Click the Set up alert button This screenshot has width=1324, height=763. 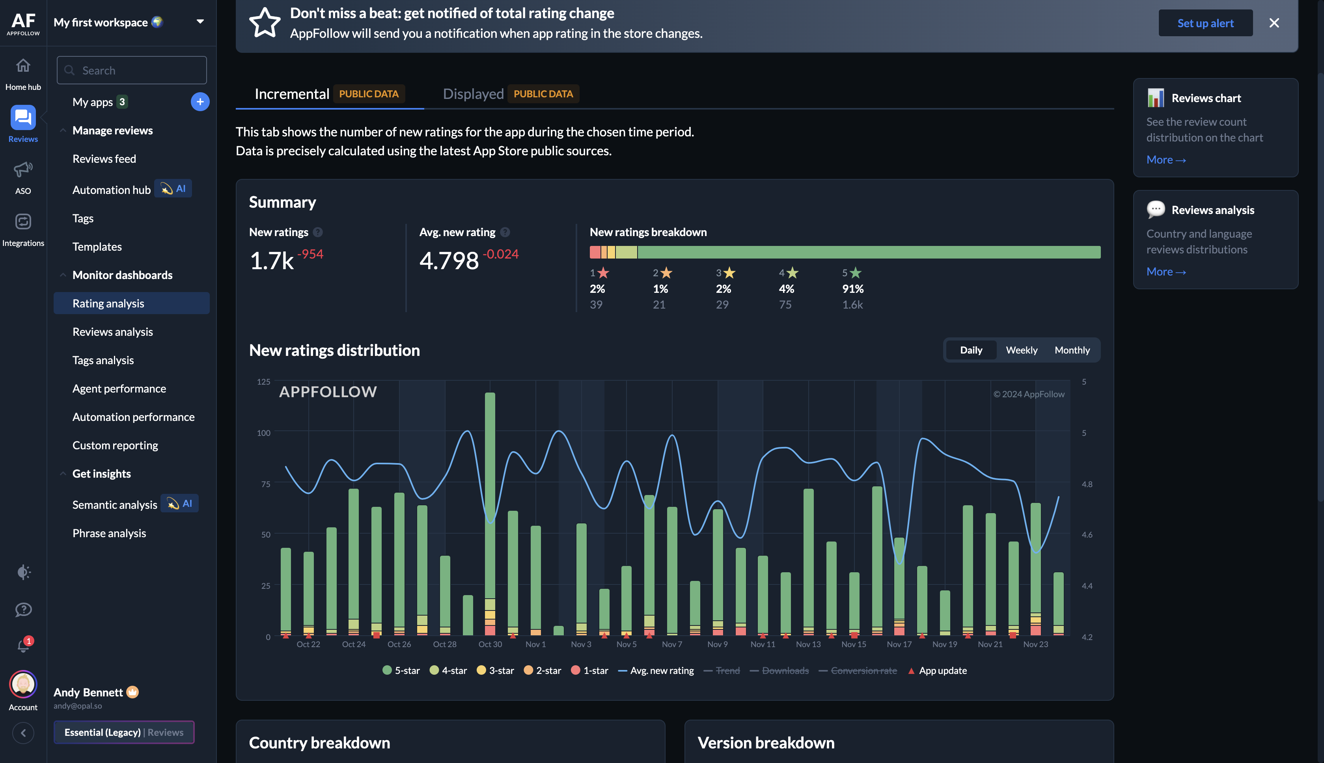pos(1206,23)
